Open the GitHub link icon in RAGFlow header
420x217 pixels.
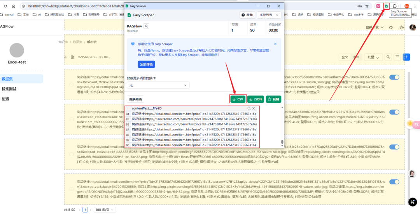tap(391, 27)
